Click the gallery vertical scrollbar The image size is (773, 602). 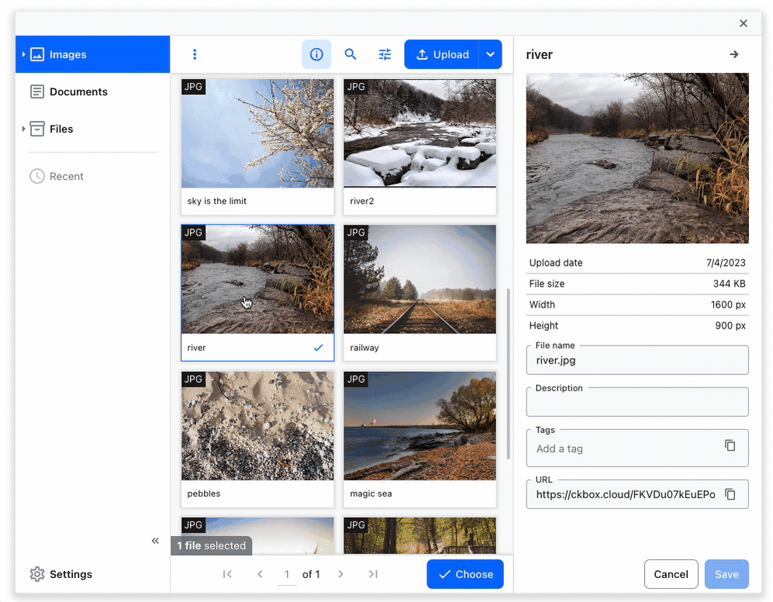point(508,372)
